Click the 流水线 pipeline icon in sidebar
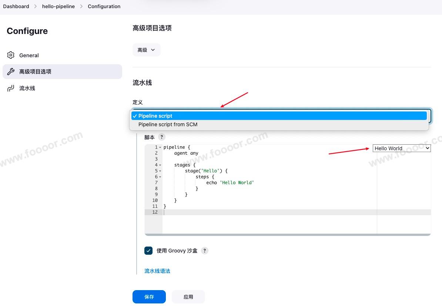 click(11, 88)
